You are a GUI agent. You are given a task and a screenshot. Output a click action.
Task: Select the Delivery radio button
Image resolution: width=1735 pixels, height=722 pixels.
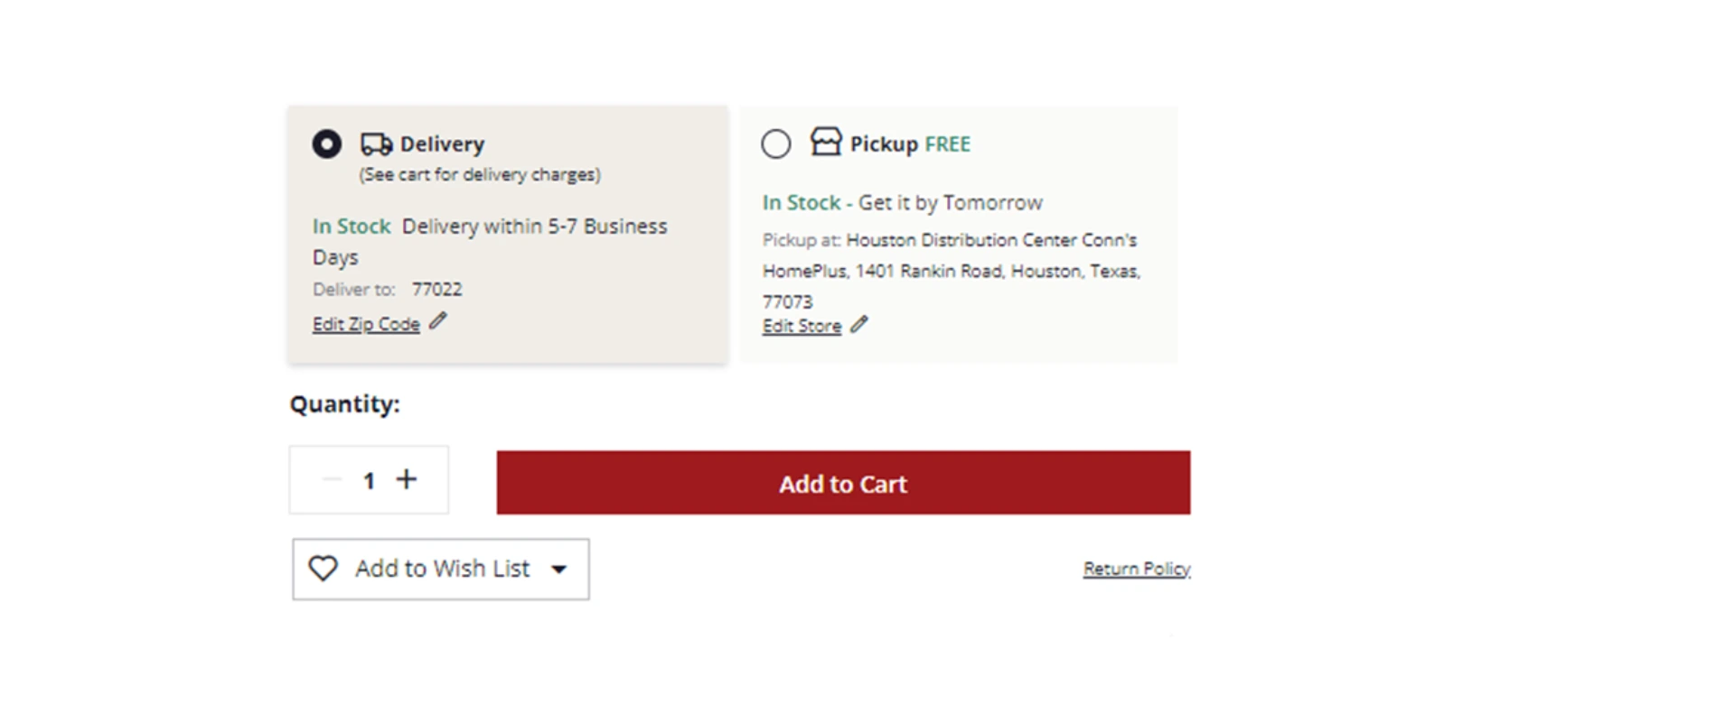(325, 143)
